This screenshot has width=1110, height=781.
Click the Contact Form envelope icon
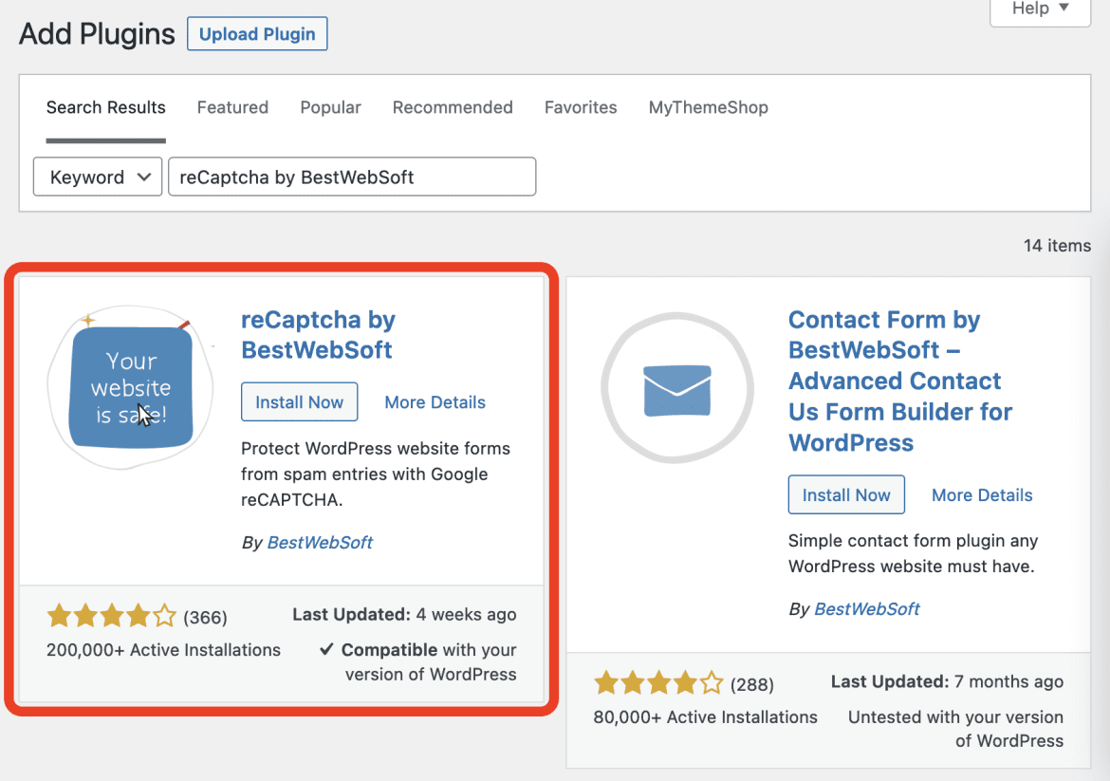(677, 387)
